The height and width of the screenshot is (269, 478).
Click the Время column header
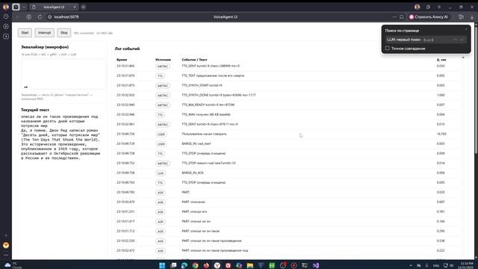pyautogui.click(x=122, y=60)
